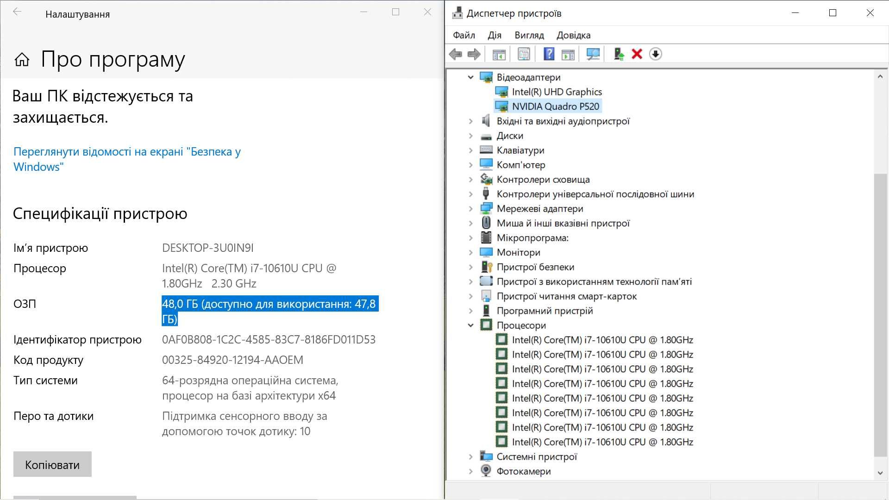
Task: Minimize the Налаштування window
Action: tap(364, 12)
